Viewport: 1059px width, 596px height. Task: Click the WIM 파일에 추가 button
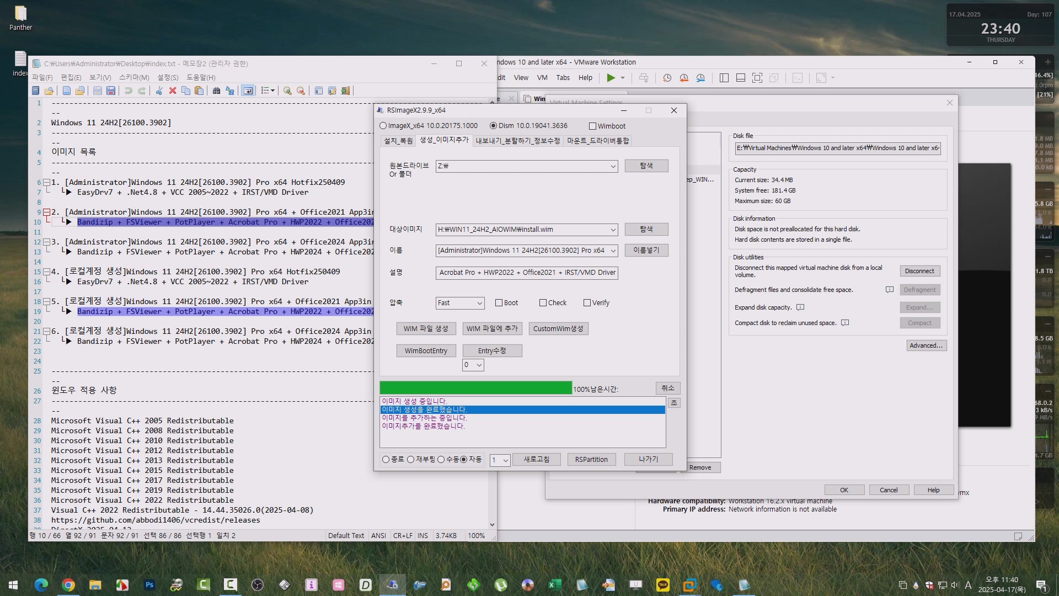(x=492, y=328)
